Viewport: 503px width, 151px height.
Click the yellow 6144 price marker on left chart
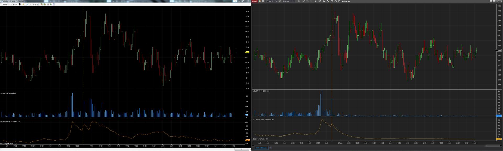[x=247, y=52]
